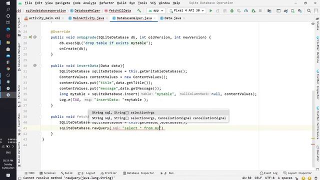Collapse the onUpgrade method fold marker
320x180 pixels.
point(40,37)
